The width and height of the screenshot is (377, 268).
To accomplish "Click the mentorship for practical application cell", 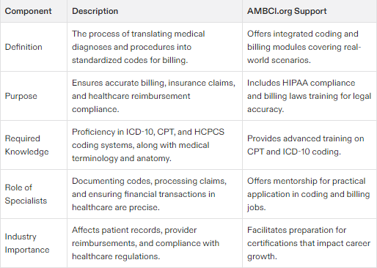I will (x=309, y=194).
